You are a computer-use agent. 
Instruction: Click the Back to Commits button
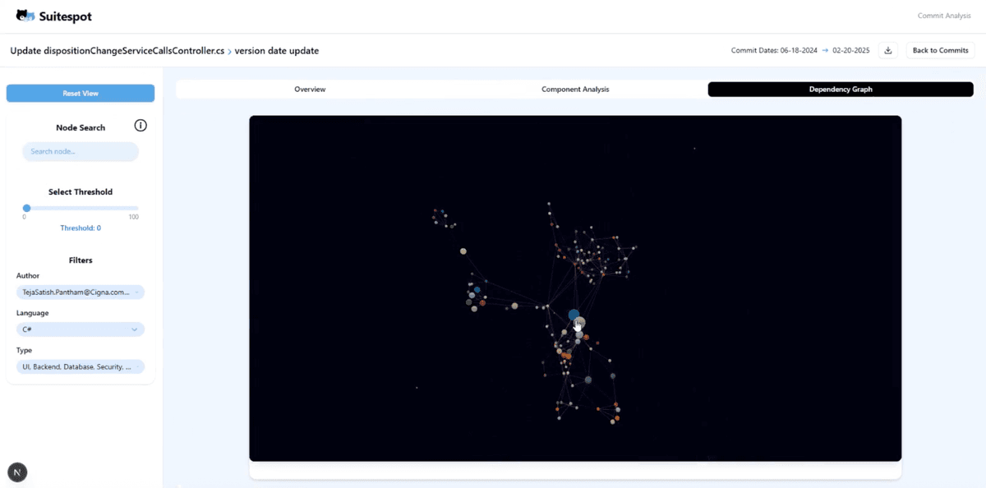point(940,51)
